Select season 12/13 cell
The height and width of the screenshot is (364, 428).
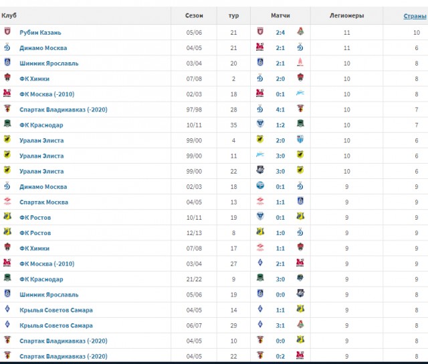(x=194, y=233)
